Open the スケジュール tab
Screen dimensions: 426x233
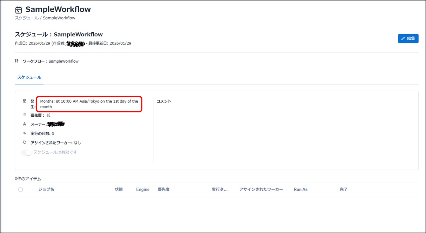(29, 78)
